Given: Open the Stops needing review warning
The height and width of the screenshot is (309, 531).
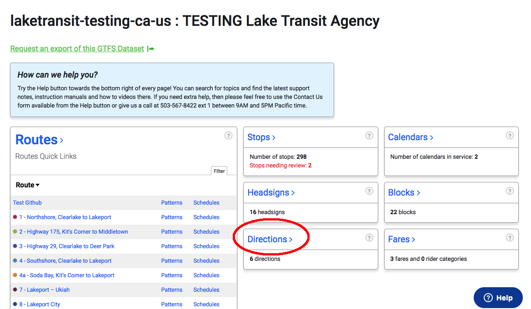Looking at the screenshot, I should 281,165.
